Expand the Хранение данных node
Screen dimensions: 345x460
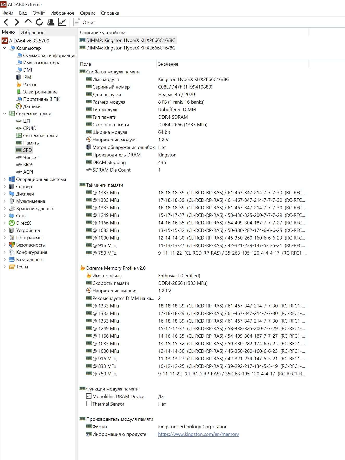4,208
